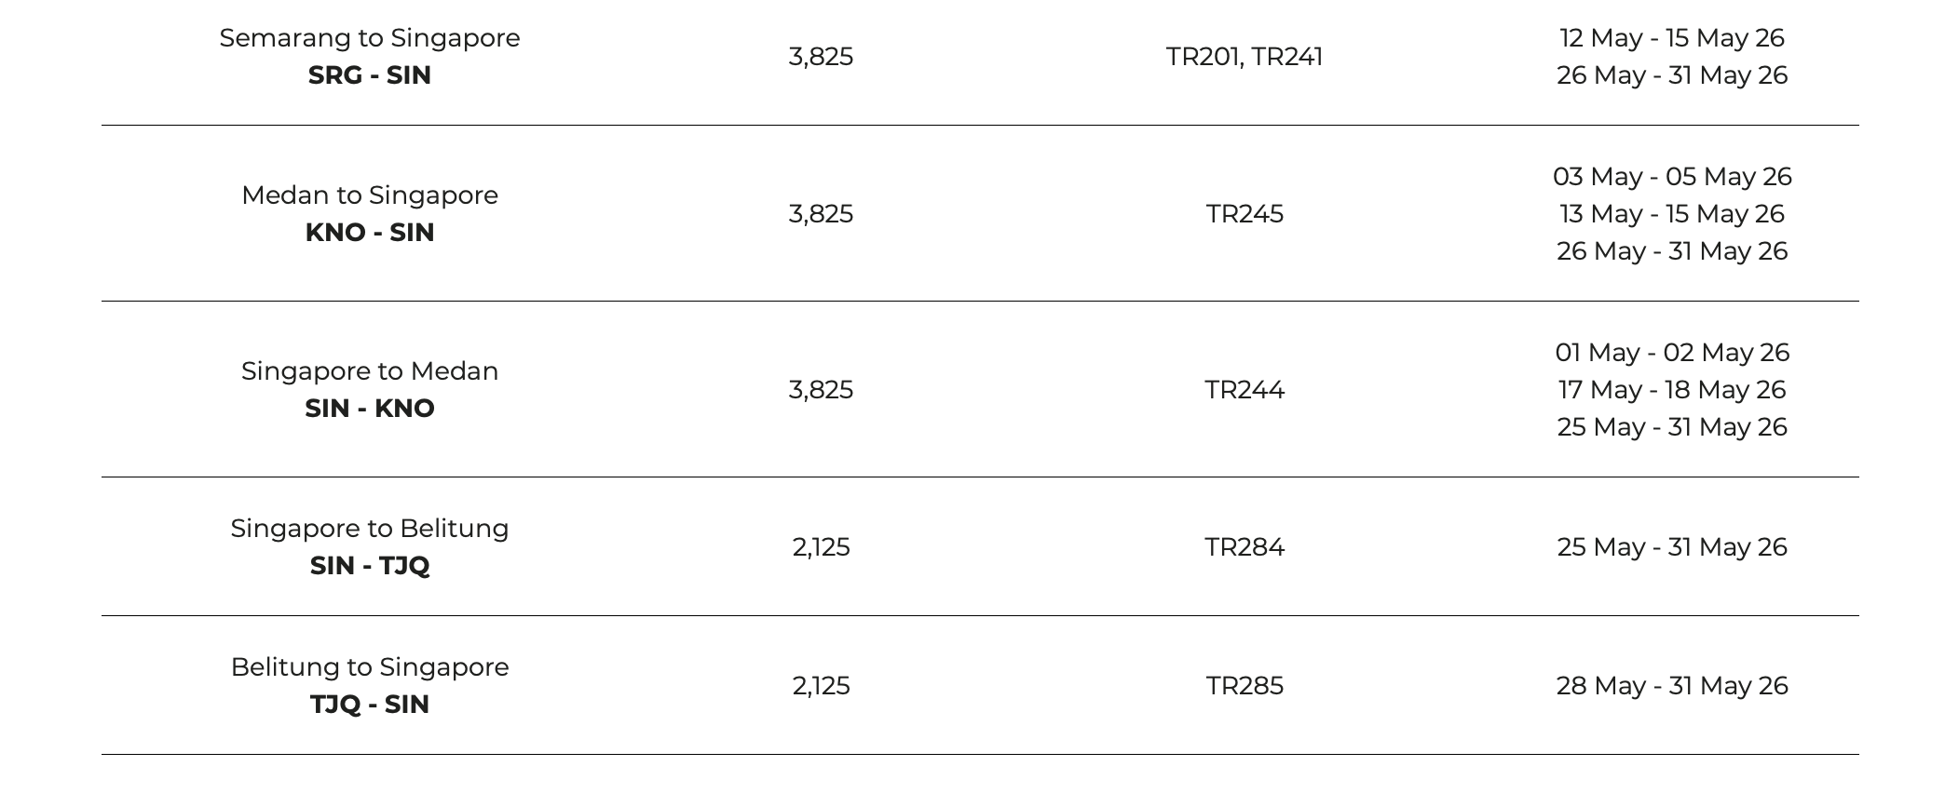Click flight number TR244
Screen dimensions: 1945x793
tap(1245, 390)
